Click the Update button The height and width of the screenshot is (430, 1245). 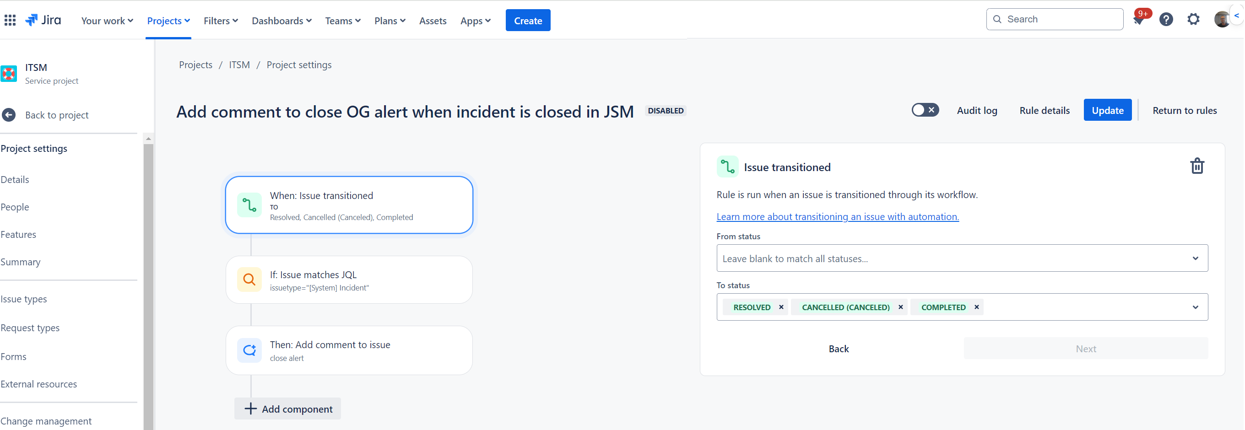click(x=1107, y=110)
